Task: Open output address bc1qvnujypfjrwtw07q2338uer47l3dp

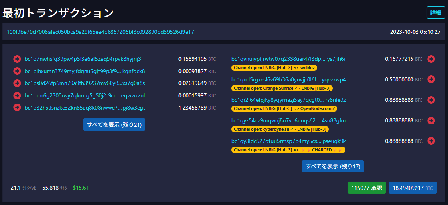Action: [288, 59]
